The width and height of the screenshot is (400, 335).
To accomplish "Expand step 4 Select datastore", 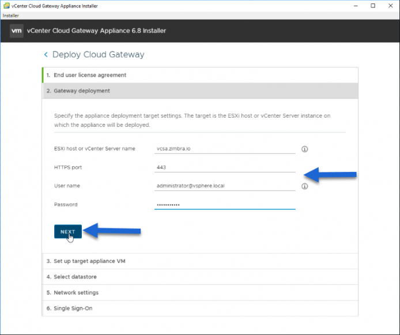I will point(200,277).
